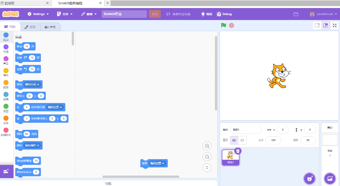Expand 随机位置 dropdown in palette 移到 block
The image size is (340, 186).
(x=32, y=84)
